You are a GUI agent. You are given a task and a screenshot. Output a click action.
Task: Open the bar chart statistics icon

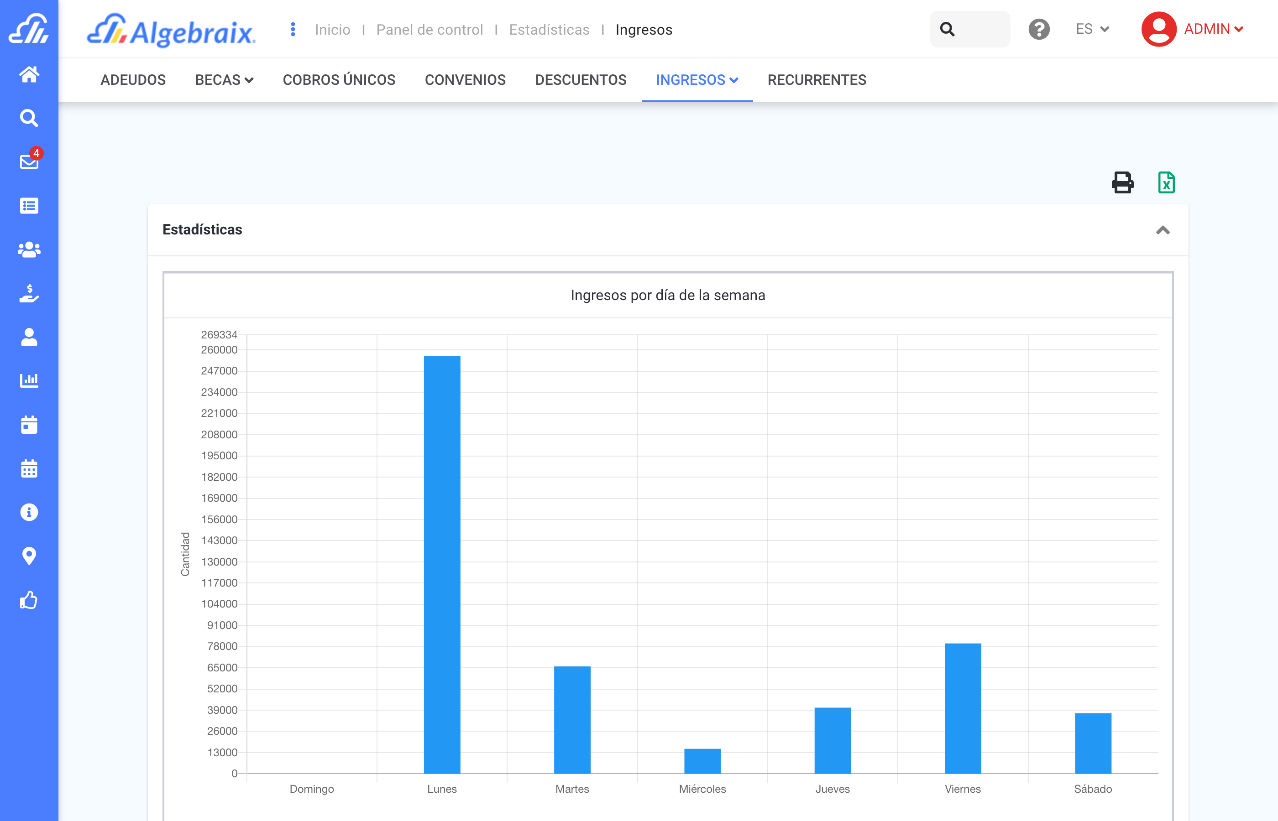(29, 381)
